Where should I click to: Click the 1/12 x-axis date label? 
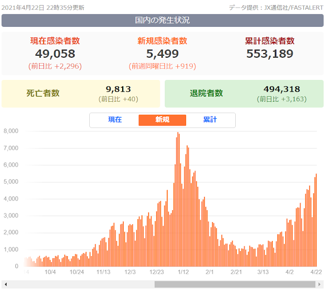[183, 272]
